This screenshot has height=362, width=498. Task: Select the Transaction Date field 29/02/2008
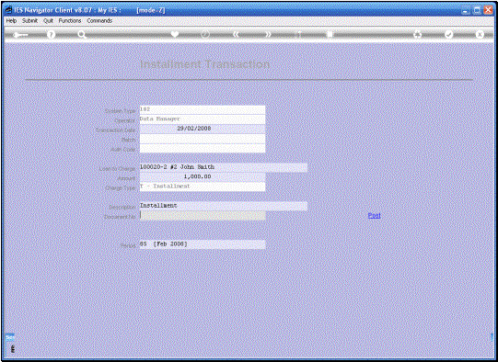tap(203, 129)
